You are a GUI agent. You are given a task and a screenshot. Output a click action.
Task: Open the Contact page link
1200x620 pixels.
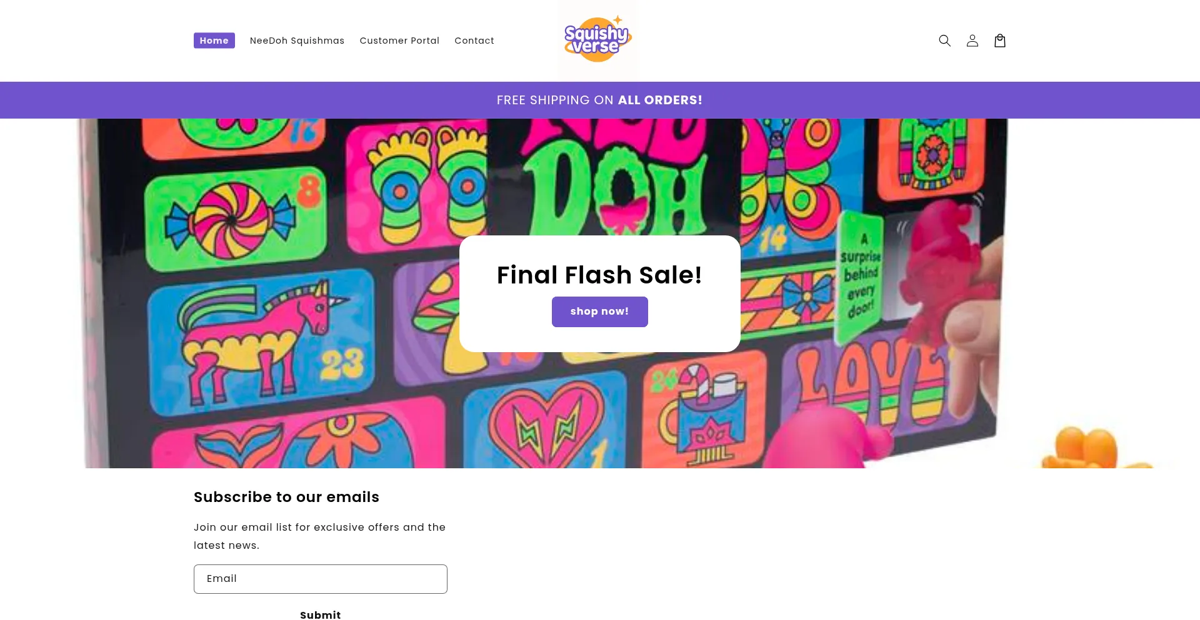click(x=474, y=41)
